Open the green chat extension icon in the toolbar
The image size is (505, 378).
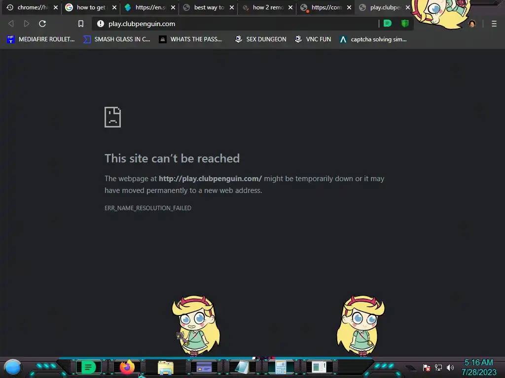[x=388, y=23]
